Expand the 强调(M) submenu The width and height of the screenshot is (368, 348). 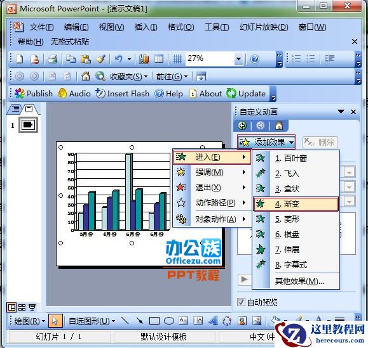(212, 172)
